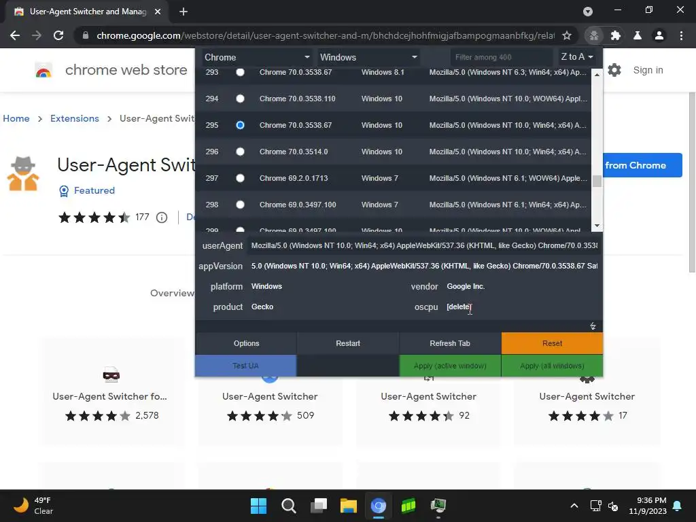This screenshot has height=522, width=696.
Task: Click Apply (all windows)
Action: pos(552,366)
